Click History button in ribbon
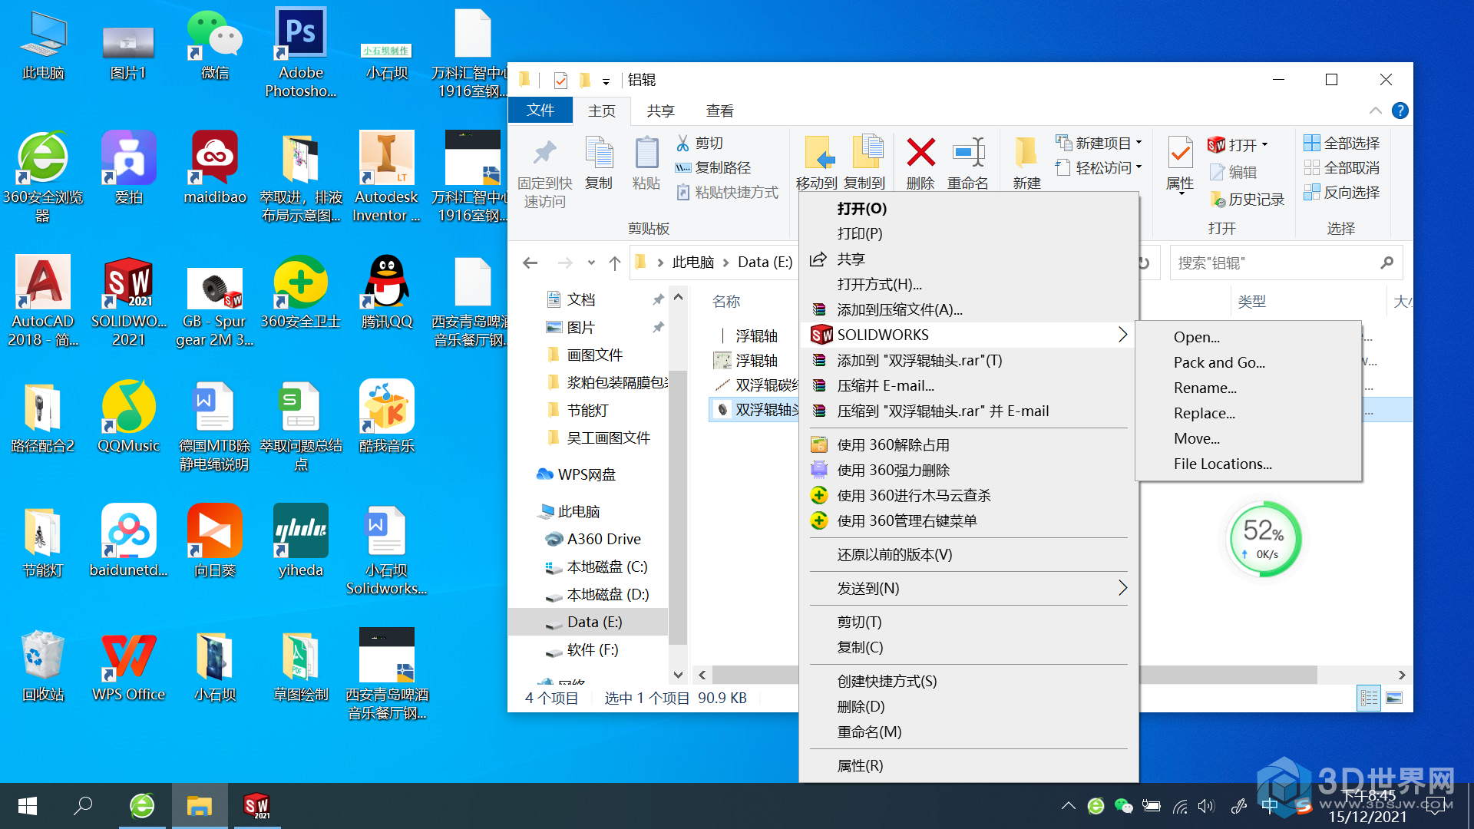 (1247, 199)
